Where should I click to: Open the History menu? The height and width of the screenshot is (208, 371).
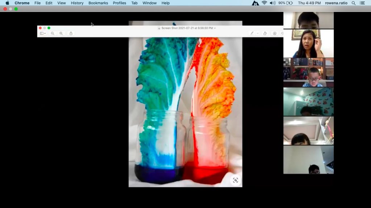coord(77,3)
